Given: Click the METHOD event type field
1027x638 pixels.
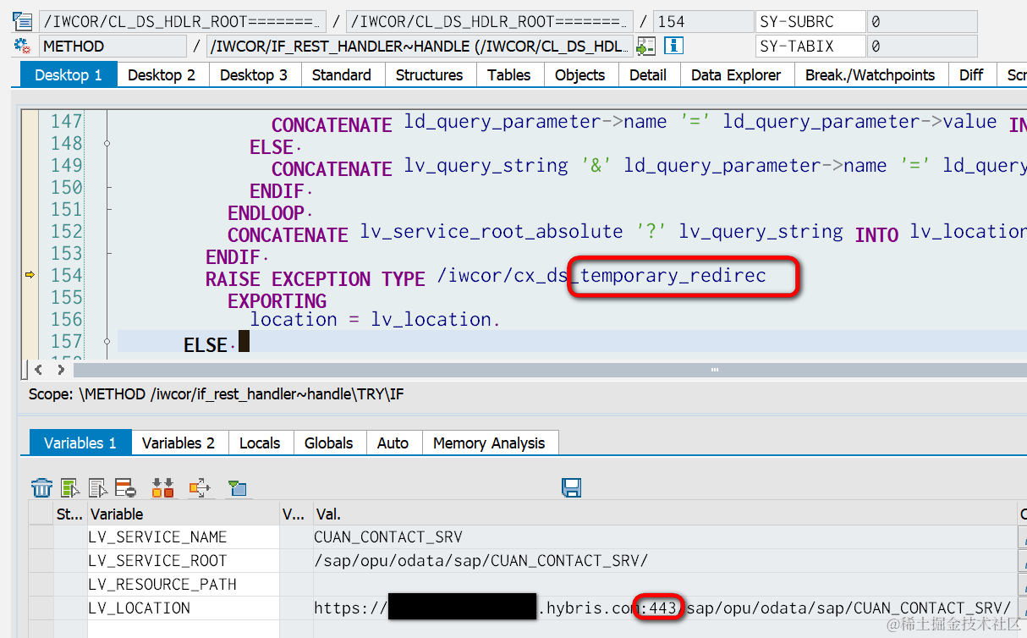Looking at the screenshot, I should click(113, 47).
